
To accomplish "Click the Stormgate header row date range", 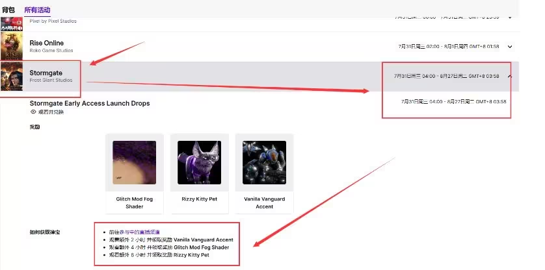I will click(447, 76).
